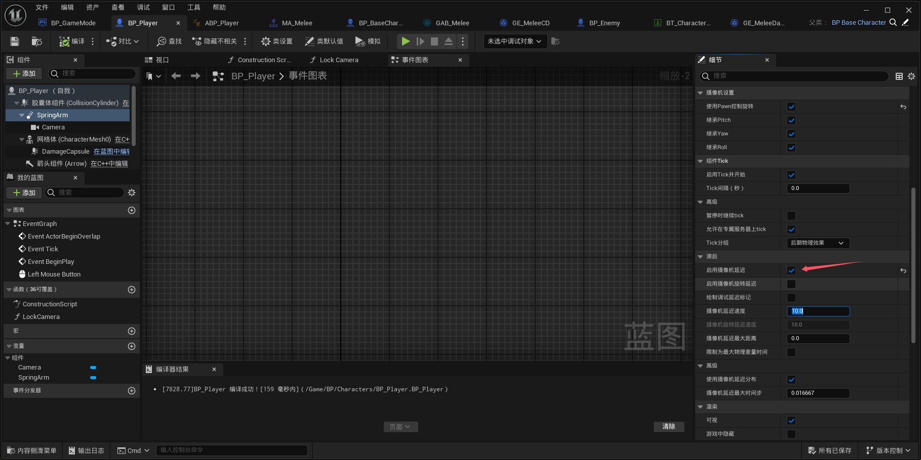The image size is (921, 460).
Task: Open compile options three-dot menu
Action: click(x=93, y=41)
